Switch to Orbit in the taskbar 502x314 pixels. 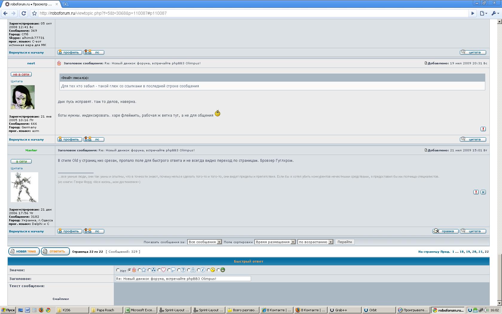pyautogui.click(x=379, y=310)
